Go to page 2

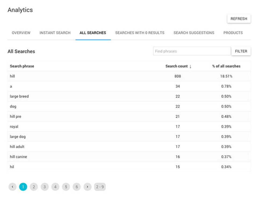coord(34,187)
